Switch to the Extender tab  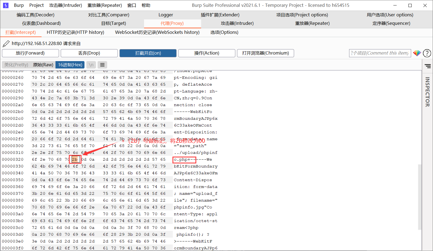[220, 15]
